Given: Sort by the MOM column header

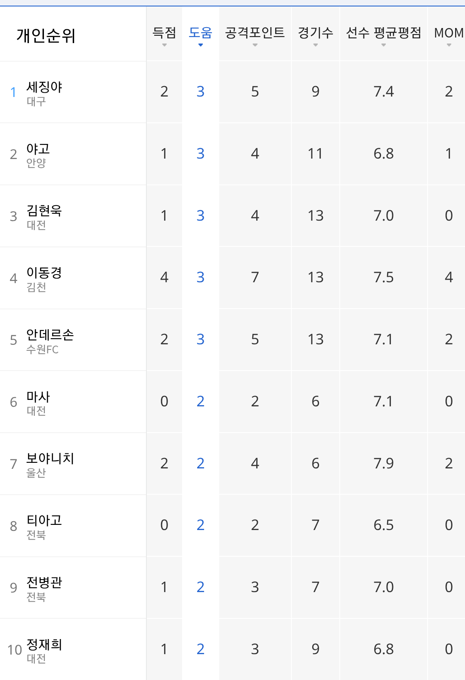Looking at the screenshot, I should (449, 34).
